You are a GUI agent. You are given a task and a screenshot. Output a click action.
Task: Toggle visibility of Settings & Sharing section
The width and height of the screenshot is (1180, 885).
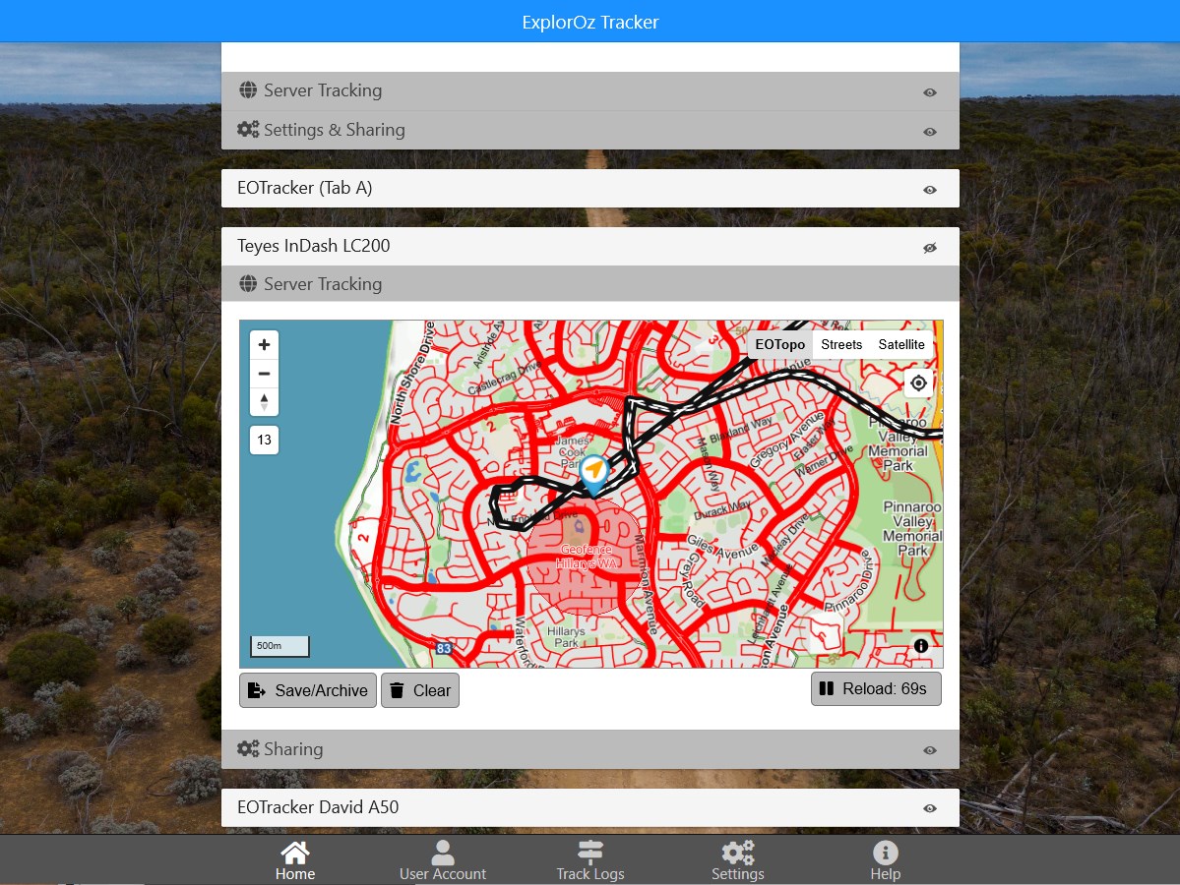point(930,132)
